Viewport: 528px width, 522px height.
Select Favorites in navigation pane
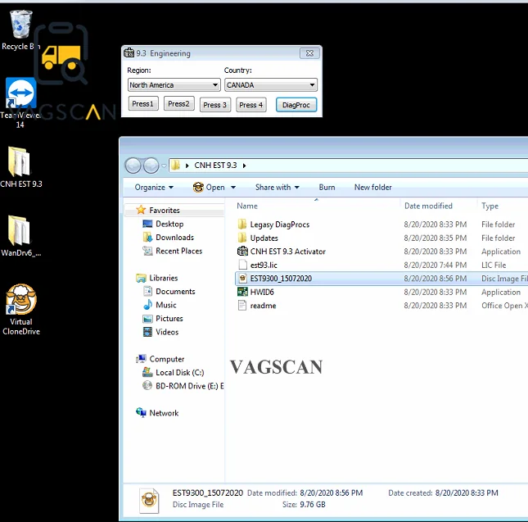(165, 211)
